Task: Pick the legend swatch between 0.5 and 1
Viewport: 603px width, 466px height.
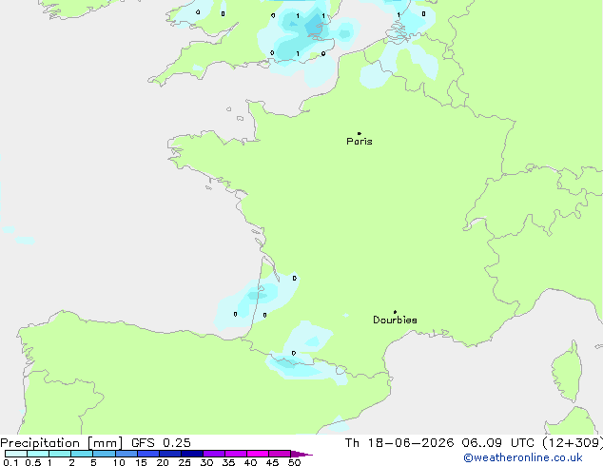Action: click(x=38, y=454)
